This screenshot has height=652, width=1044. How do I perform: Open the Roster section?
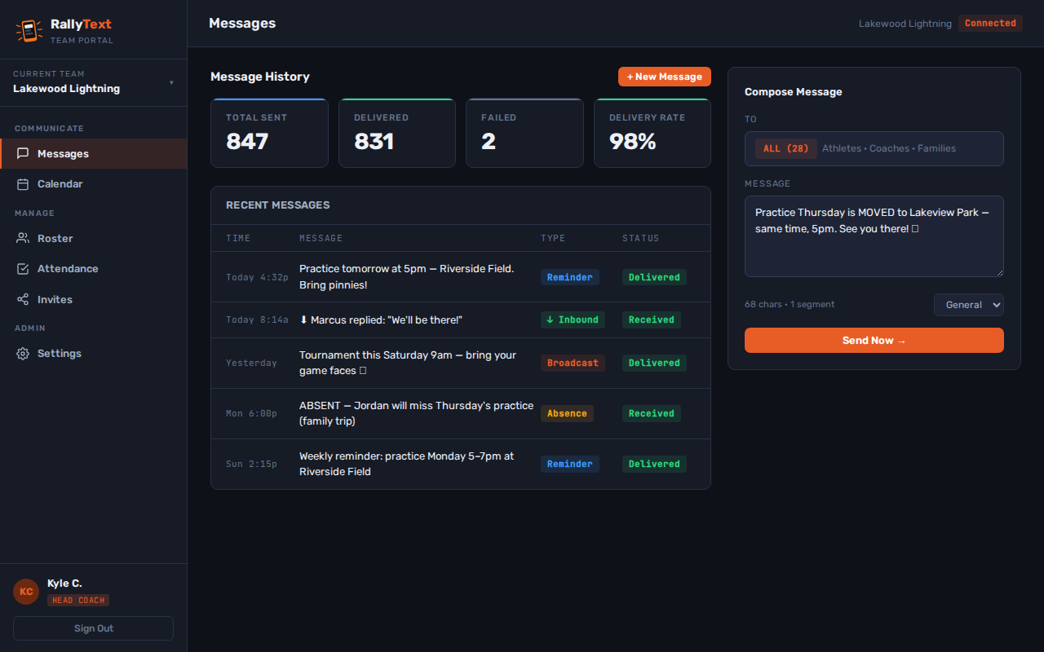[94, 239]
